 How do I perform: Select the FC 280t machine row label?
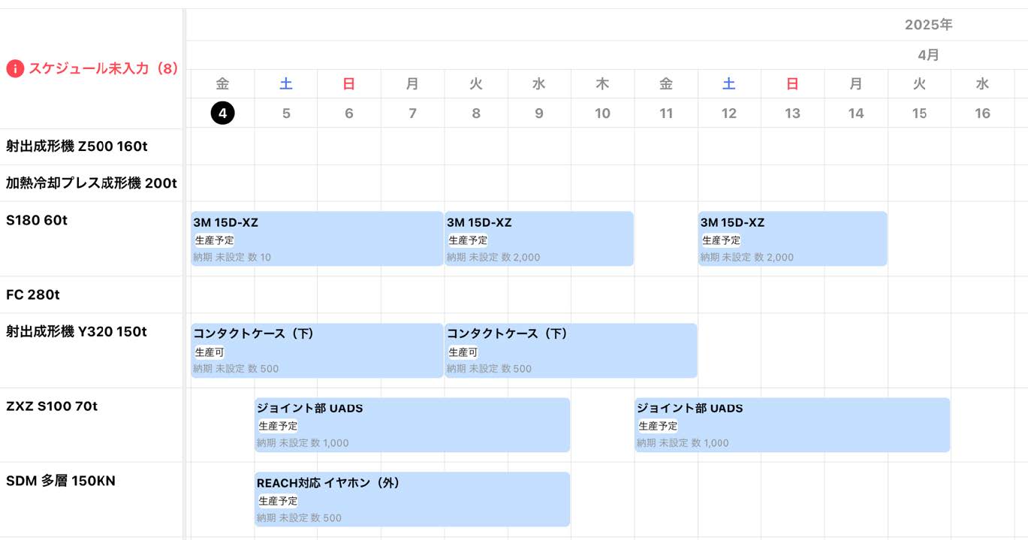[33, 295]
